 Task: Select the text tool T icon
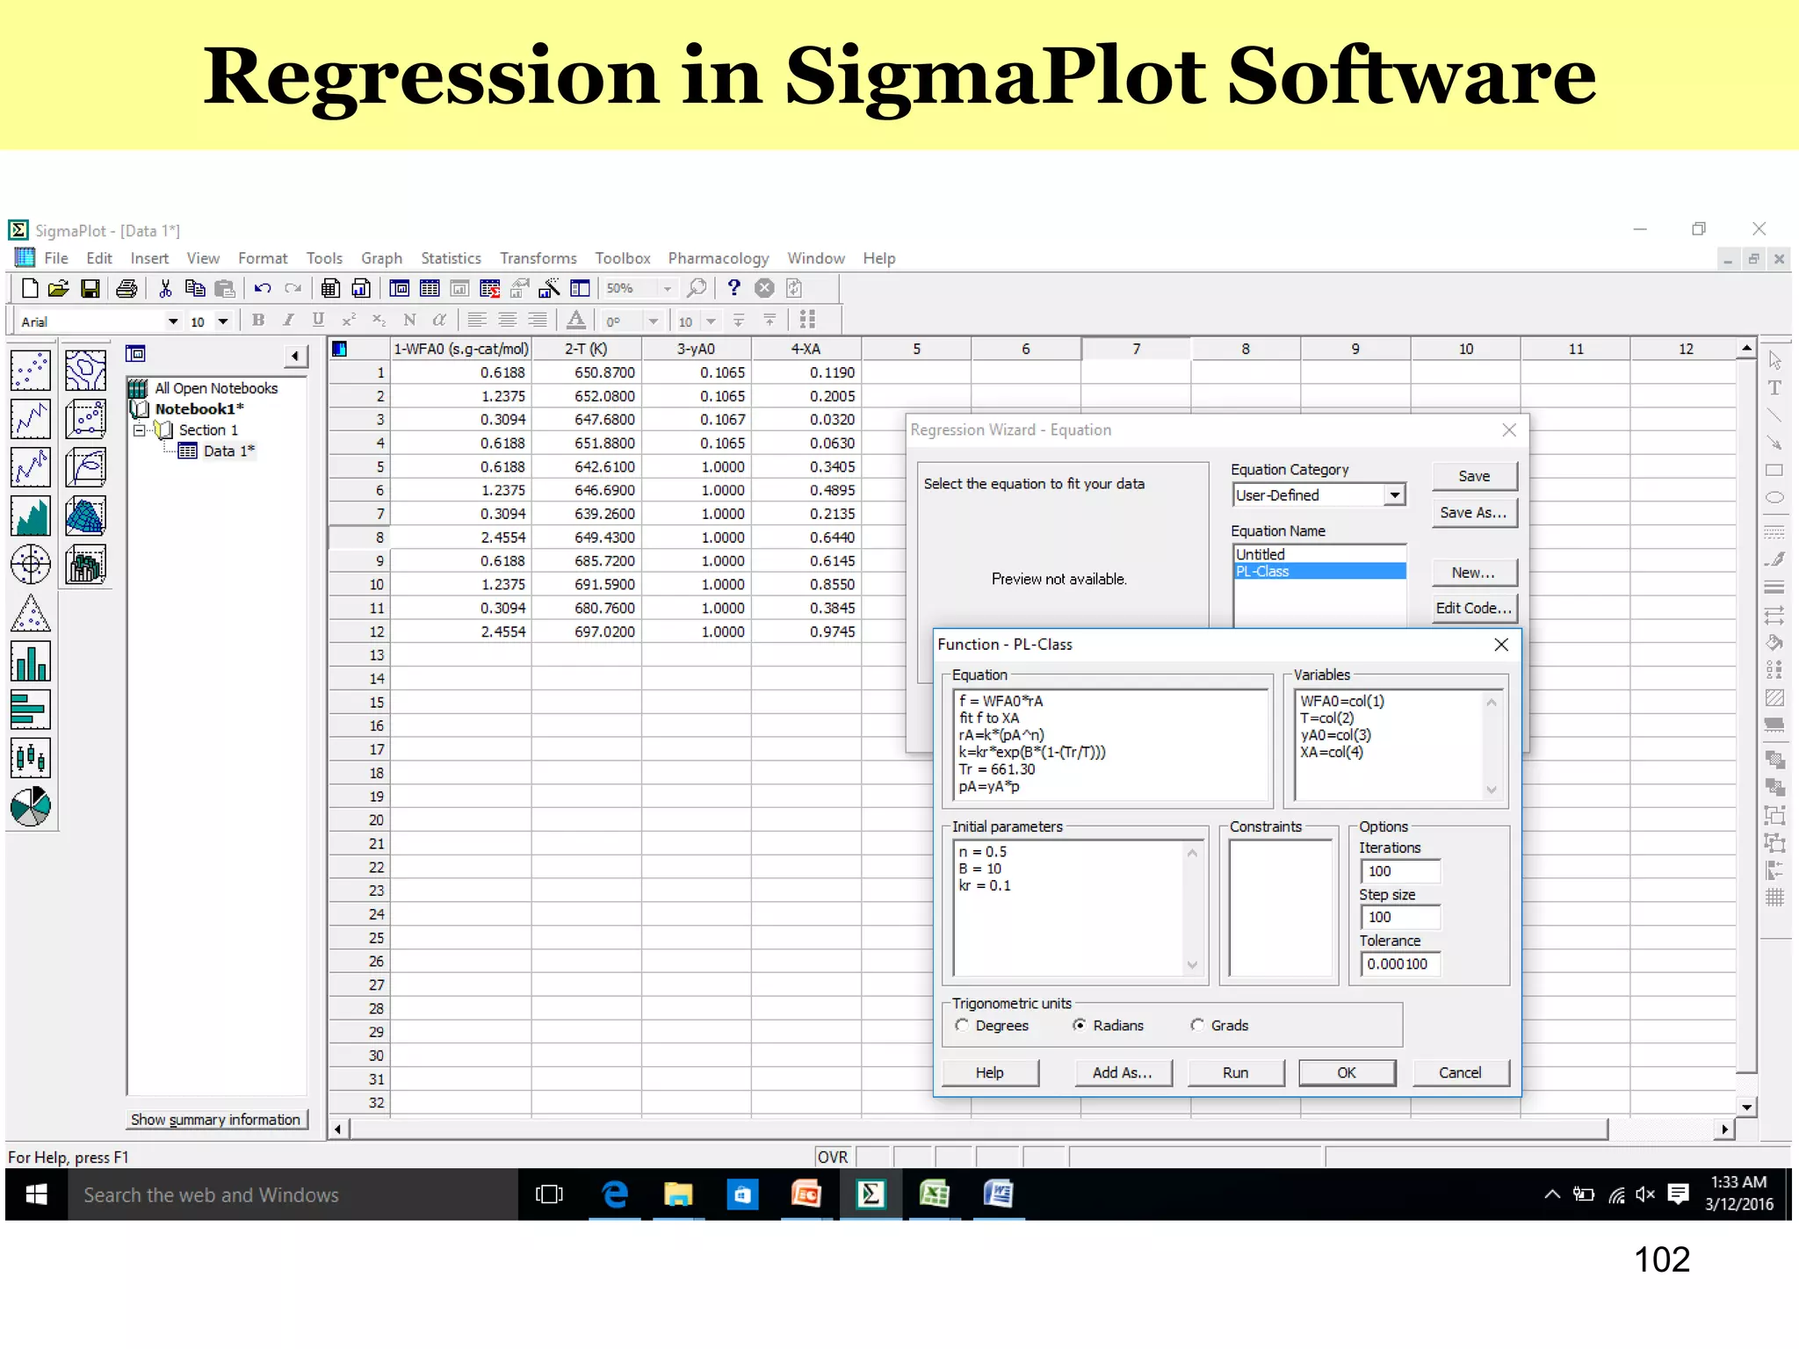tap(1774, 387)
